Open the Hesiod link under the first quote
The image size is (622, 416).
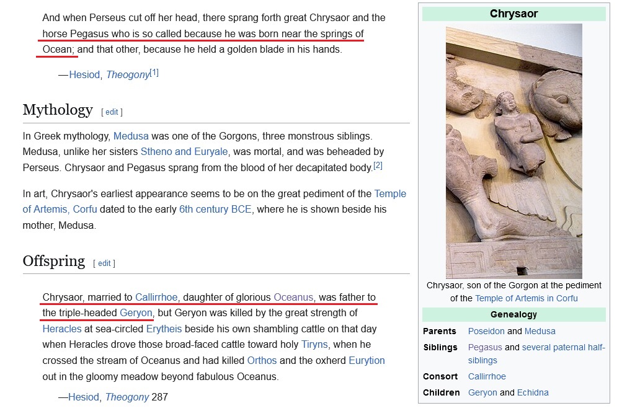(84, 74)
